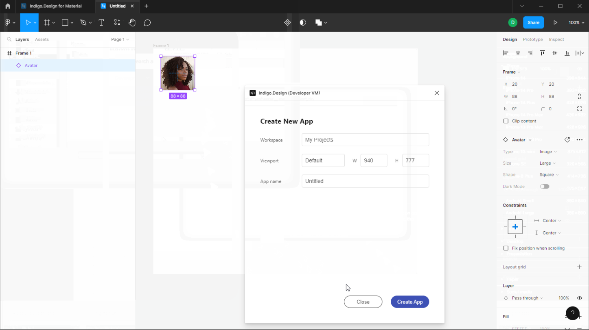Toggle the Dark Mode switch
The height and width of the screenshot is (330, 589).
pos(544,187)
